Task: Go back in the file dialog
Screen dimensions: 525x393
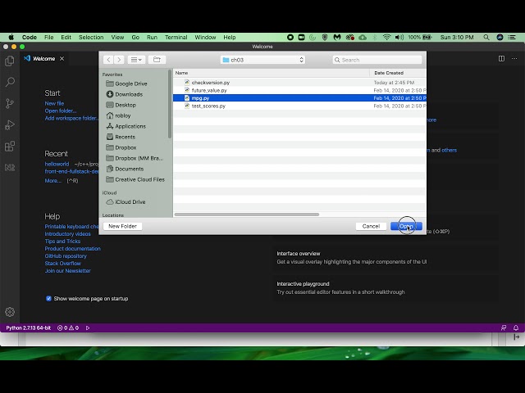Action: coord(108,60)
